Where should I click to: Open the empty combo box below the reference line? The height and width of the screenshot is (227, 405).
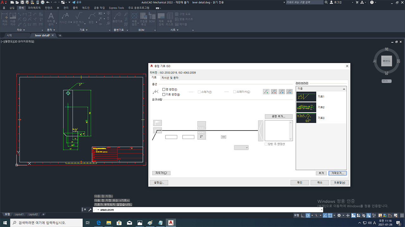click(x=241, y=148)
